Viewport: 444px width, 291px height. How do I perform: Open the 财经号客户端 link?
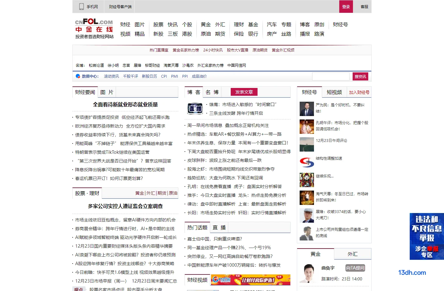(x=120, y=7)
